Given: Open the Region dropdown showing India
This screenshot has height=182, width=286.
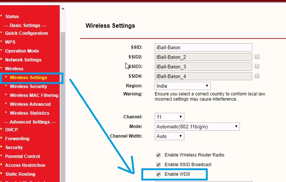Looking at the screenshot, I should coord(183,86).
